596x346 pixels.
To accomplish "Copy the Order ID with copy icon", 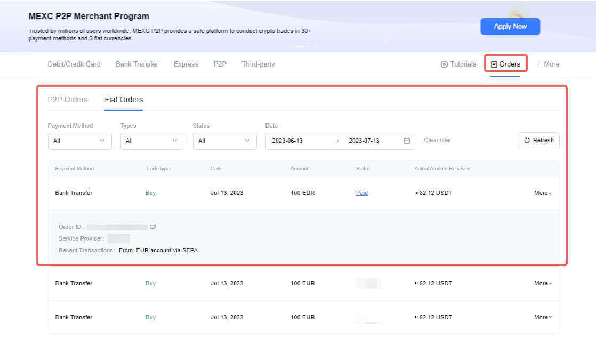I will point(152,226).
